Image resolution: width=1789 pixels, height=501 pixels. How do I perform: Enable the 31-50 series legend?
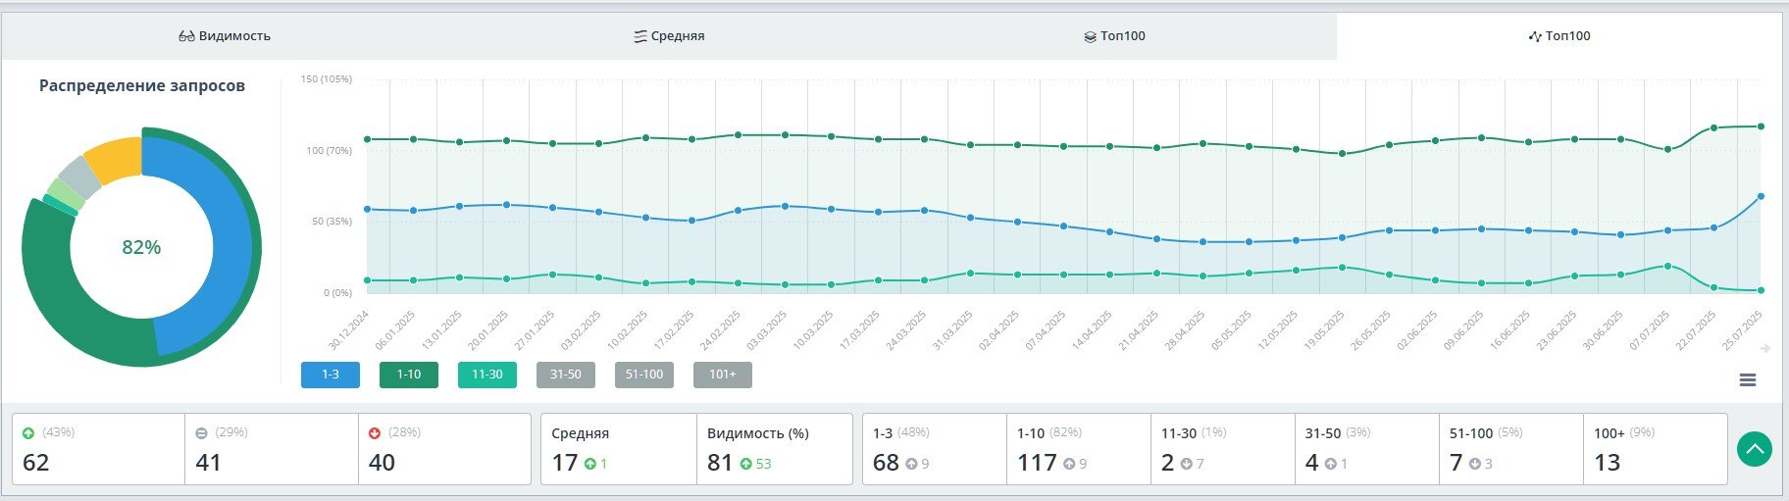click(566, 375)
